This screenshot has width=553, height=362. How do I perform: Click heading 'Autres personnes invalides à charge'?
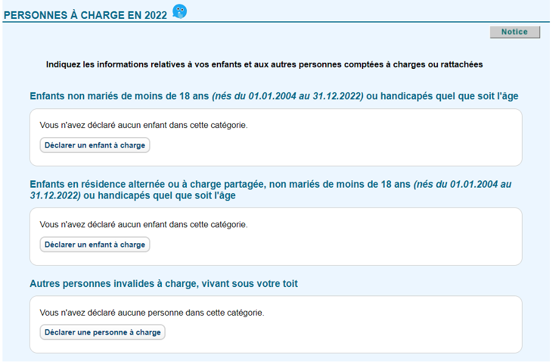click(x=164, y=283)
